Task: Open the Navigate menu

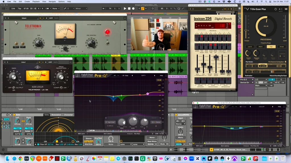Action: click(52, 1)
